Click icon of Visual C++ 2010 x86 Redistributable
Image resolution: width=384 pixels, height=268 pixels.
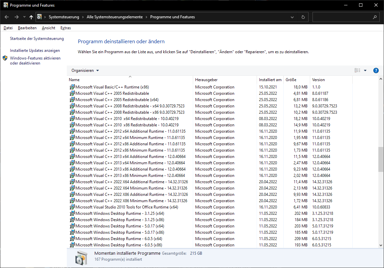click(72, 125)
